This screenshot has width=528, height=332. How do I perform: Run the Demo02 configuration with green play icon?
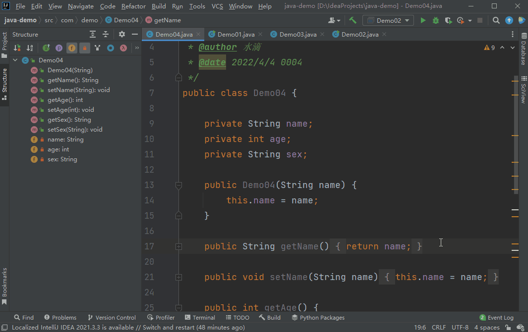click(423, 20)
